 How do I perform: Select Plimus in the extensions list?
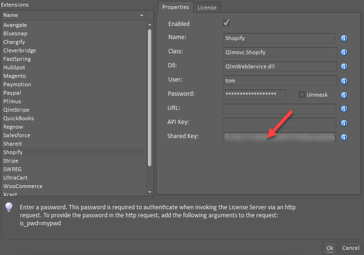pos(74,101)
